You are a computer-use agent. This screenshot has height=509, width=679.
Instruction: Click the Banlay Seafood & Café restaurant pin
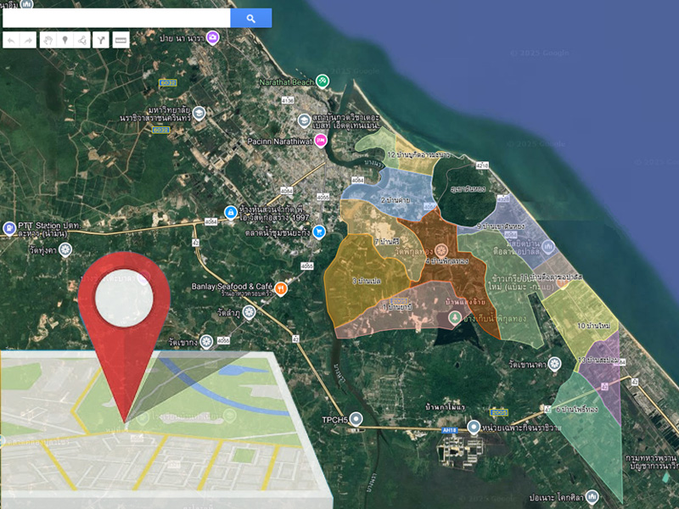[281, 288]
